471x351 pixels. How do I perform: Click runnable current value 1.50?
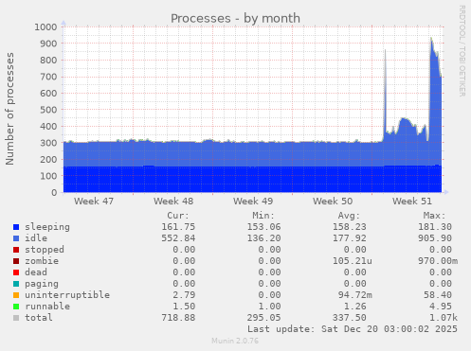(x=184, y=307)
